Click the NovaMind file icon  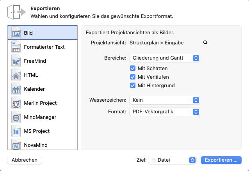(x=16, y=145)
